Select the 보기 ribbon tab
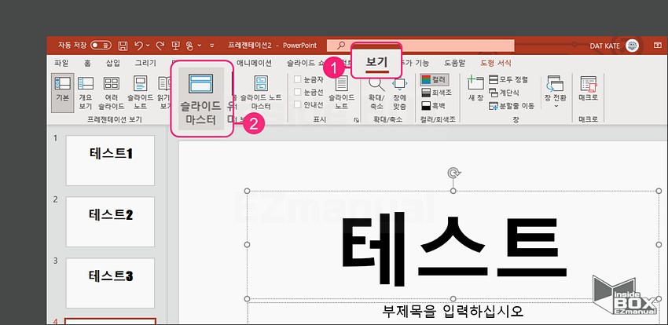The width and height of the screenshot is (668, 325). tap(377, 63)
